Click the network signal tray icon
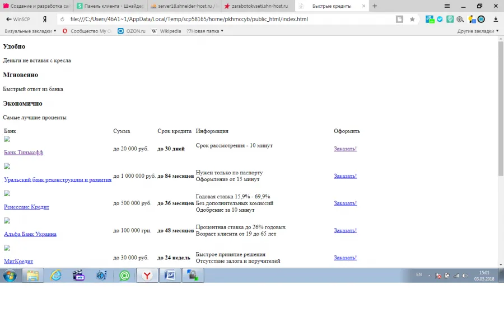Image resolution: width=504 pixels, height=318 pixels. 456,276
